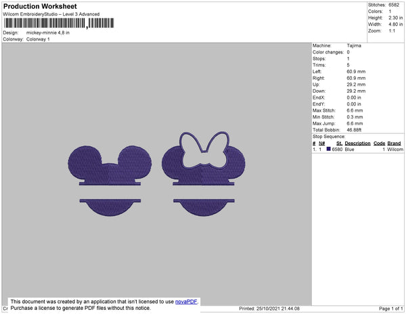Click the Production Worksheet title
The image size is (406, 314).
40,7
